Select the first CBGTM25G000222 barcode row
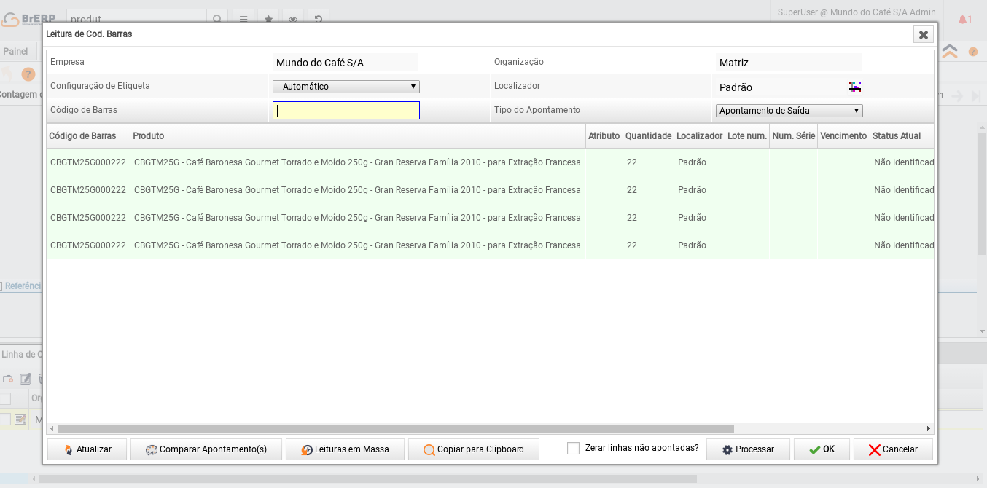 (87, 162)
